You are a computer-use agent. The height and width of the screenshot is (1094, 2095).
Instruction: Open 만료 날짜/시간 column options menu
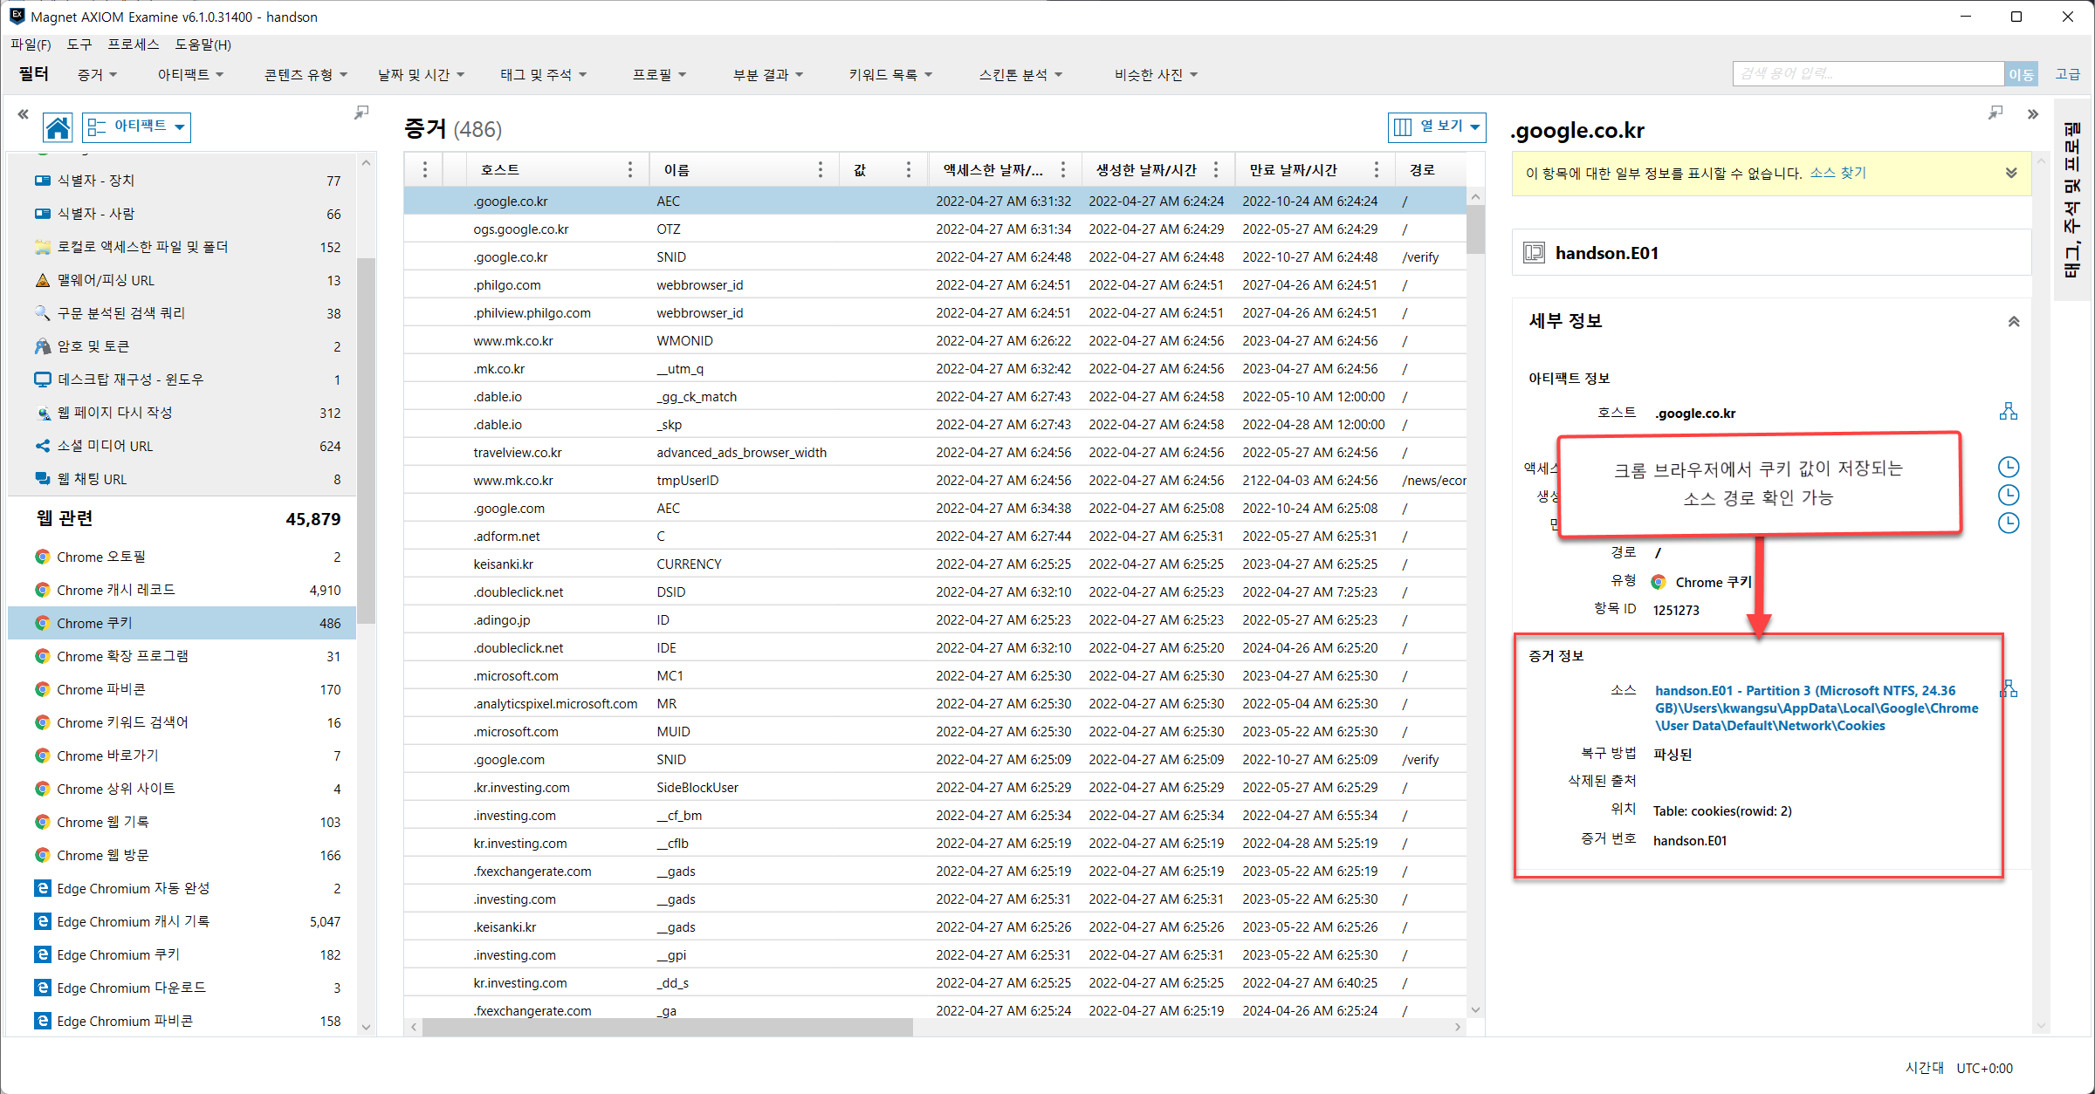coord(1376,169)
